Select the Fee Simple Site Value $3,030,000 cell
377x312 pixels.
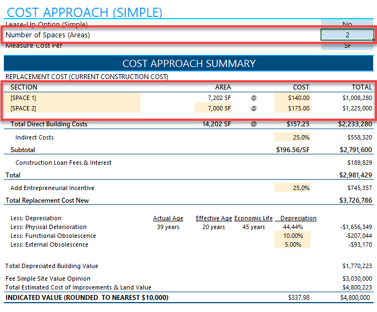pyautogui.click(x=357, y=278)
